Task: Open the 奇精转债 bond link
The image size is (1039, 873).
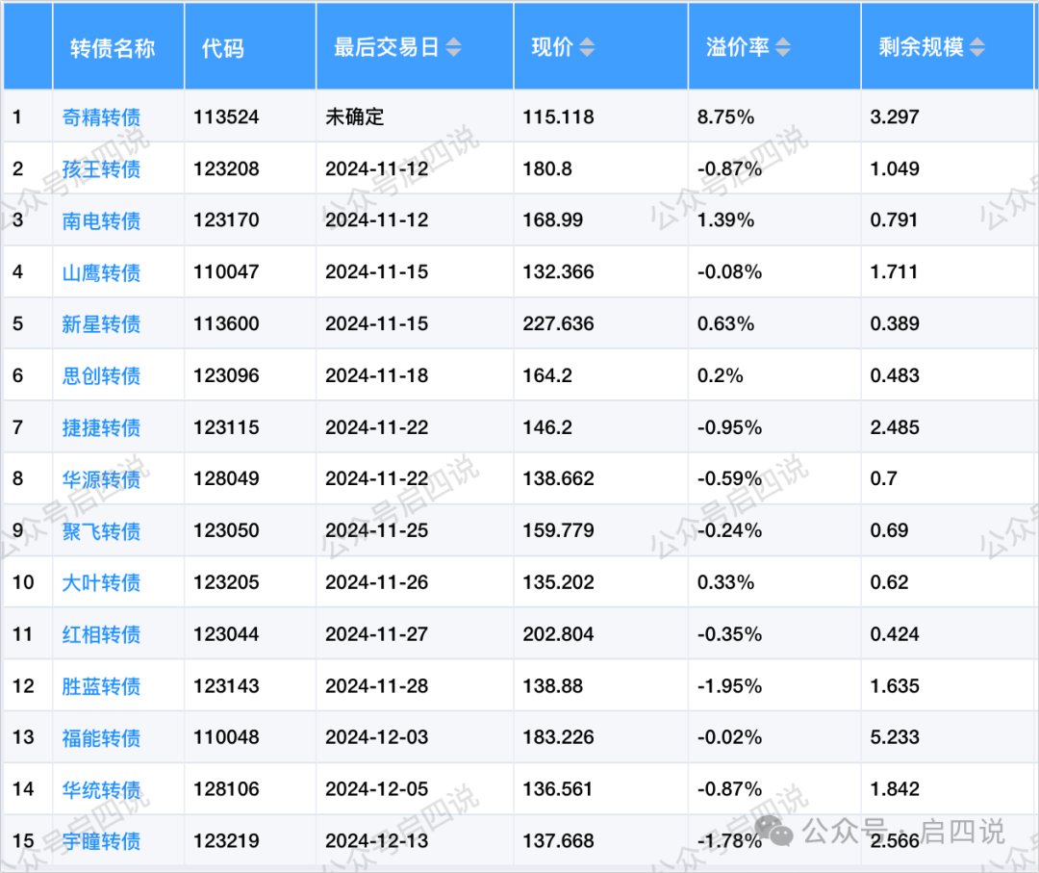Action: 100,116
